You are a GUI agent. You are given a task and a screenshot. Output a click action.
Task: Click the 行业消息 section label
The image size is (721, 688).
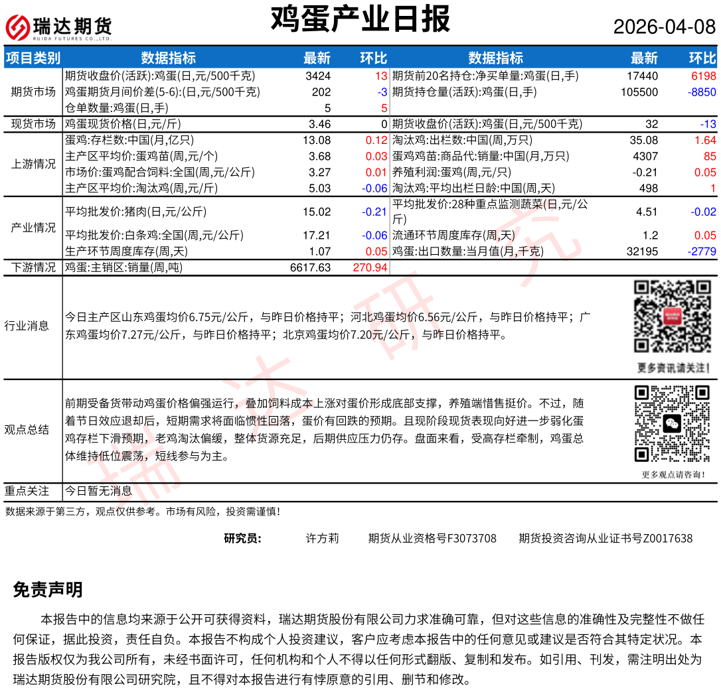pos(27,326)
